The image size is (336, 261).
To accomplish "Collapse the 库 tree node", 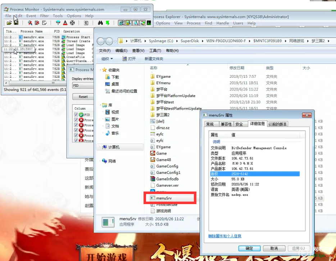I will [100, 105].
